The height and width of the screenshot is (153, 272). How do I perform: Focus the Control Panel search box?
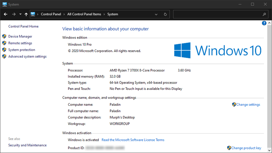pyautogui.click(x=218, y=14)
